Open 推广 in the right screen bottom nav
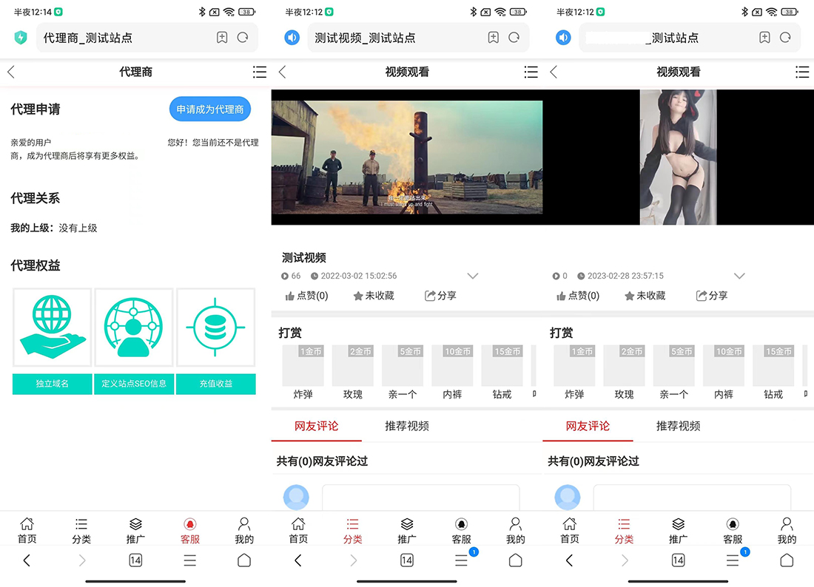 (678, 531)
